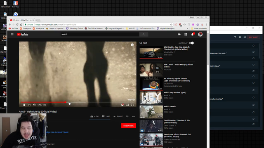
Task: Select the Avicii - Wake Me Up tab
Action: tap(22, 20)
